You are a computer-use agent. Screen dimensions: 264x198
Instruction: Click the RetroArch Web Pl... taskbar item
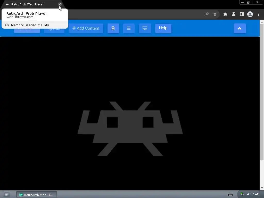(37, 195)
